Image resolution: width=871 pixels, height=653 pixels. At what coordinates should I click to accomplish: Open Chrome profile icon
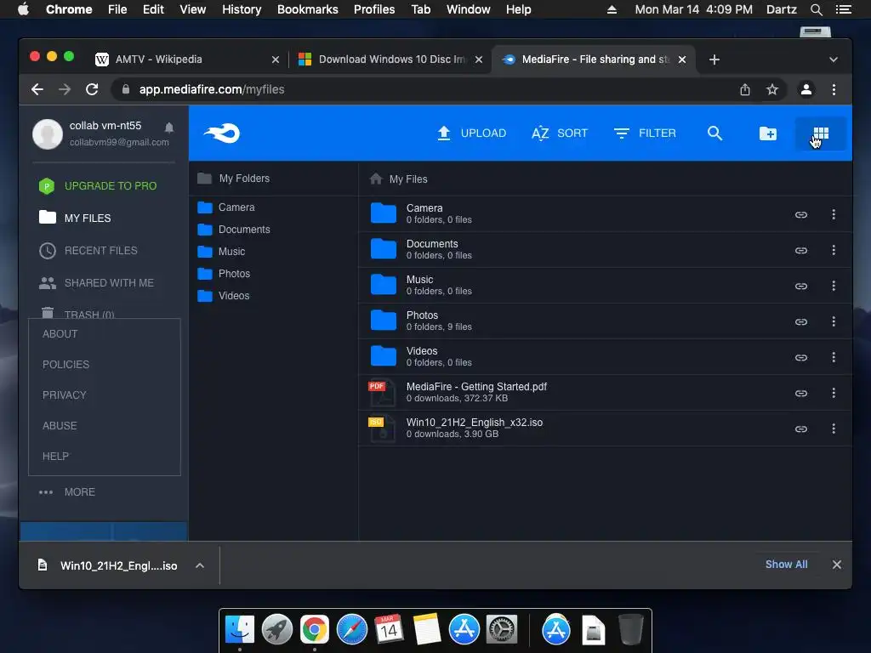(806, 89)
